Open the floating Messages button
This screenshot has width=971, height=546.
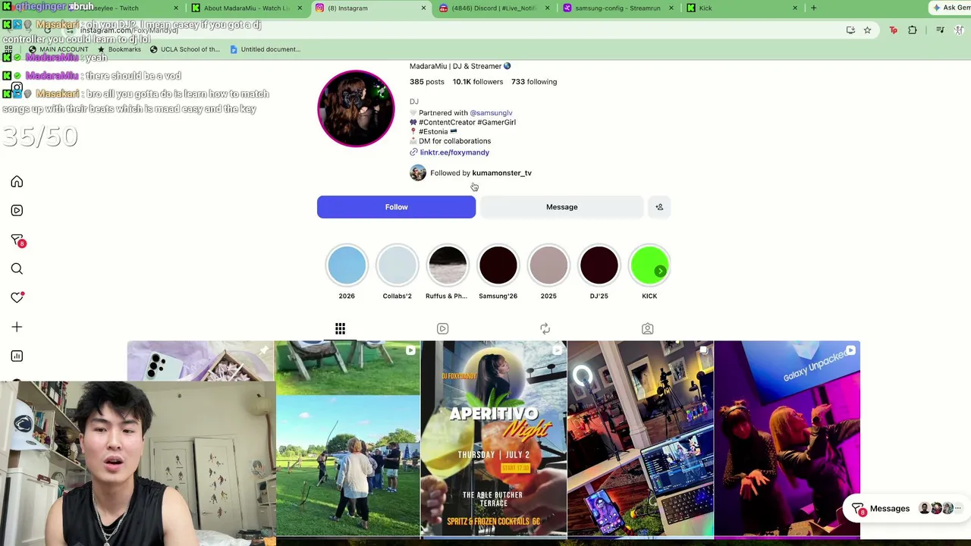(x=906, y=509)
